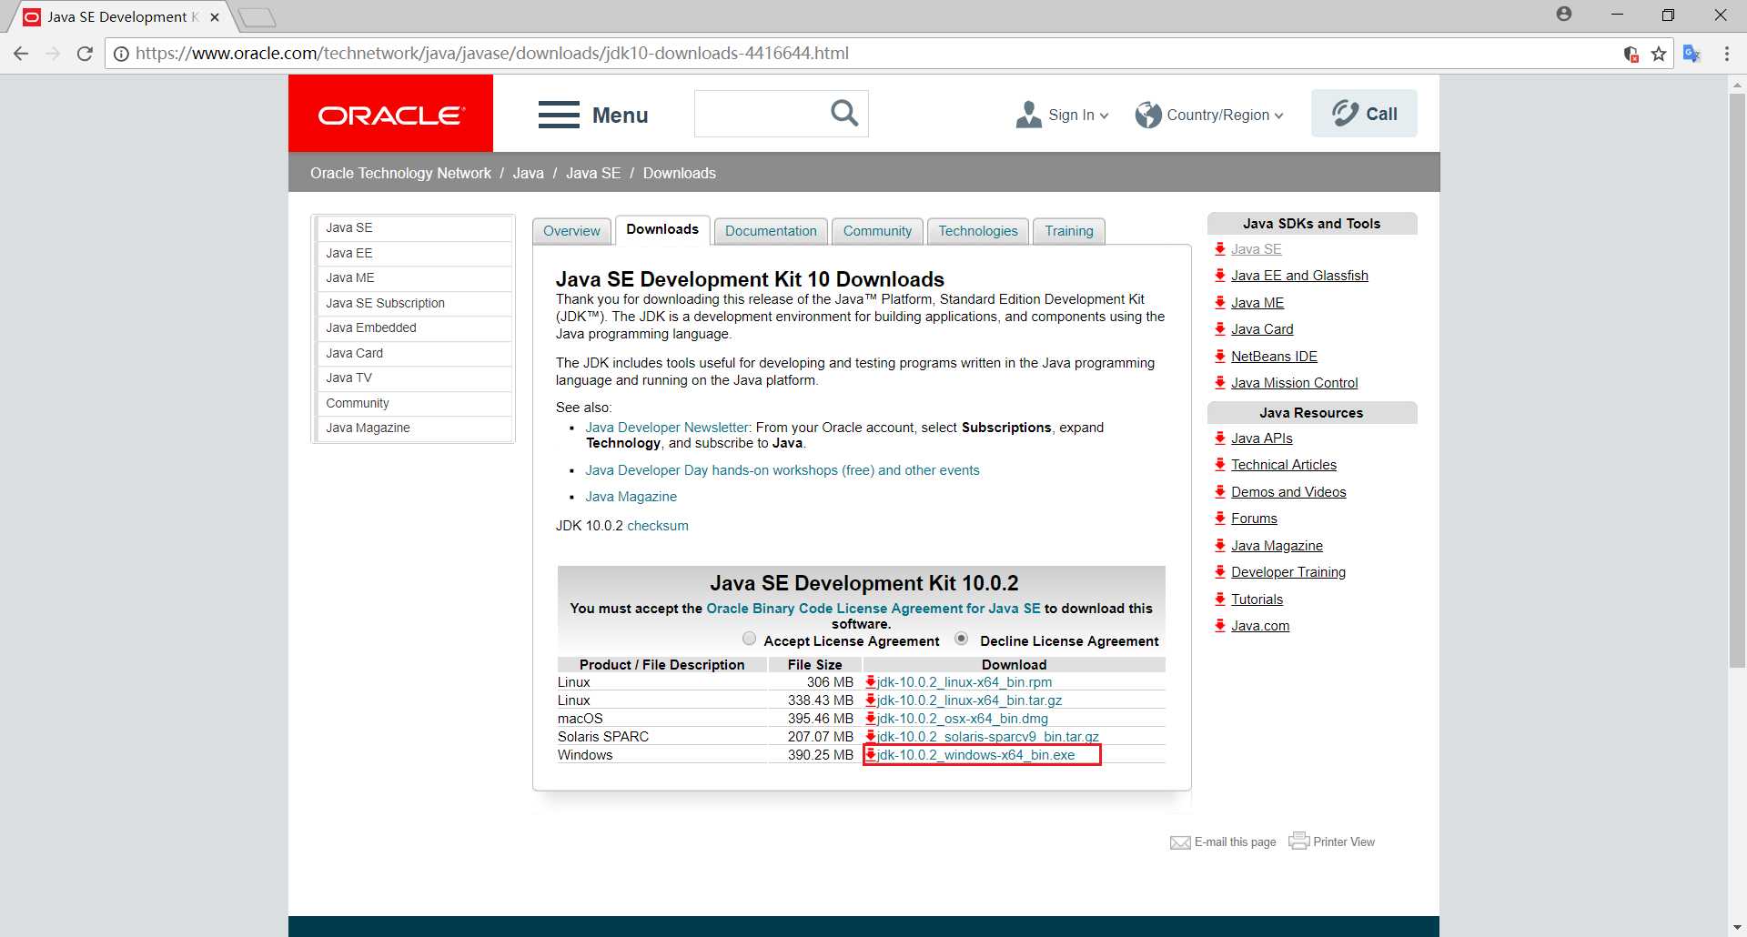The width and height of the screenshot is (1747, 937).
Task: Open the Java Developer Newsletter link
Action: (667, 427)
